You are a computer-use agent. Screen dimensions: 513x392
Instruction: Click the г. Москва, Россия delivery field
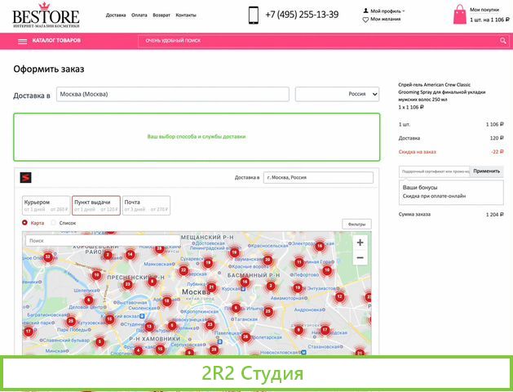pos(318,177)
